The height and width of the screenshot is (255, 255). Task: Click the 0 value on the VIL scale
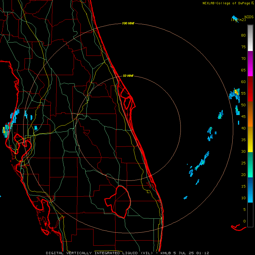click(245, 221)
